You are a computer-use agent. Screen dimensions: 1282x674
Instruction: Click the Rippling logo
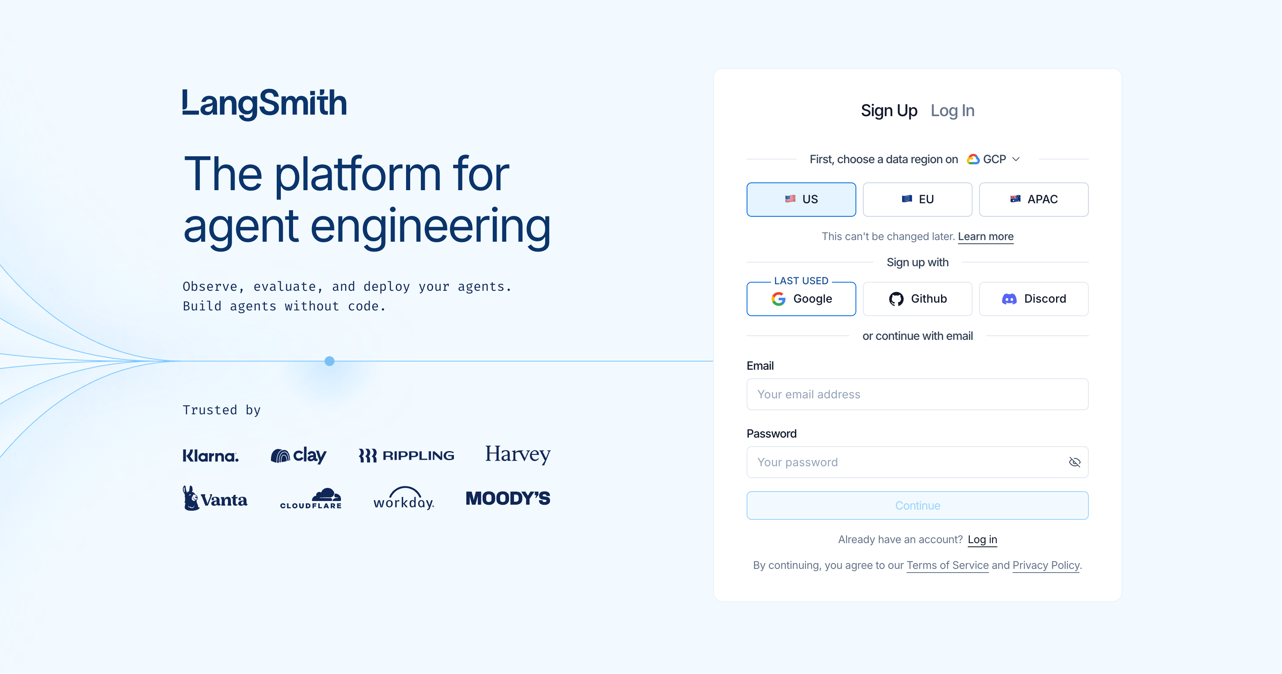[406, 456]
